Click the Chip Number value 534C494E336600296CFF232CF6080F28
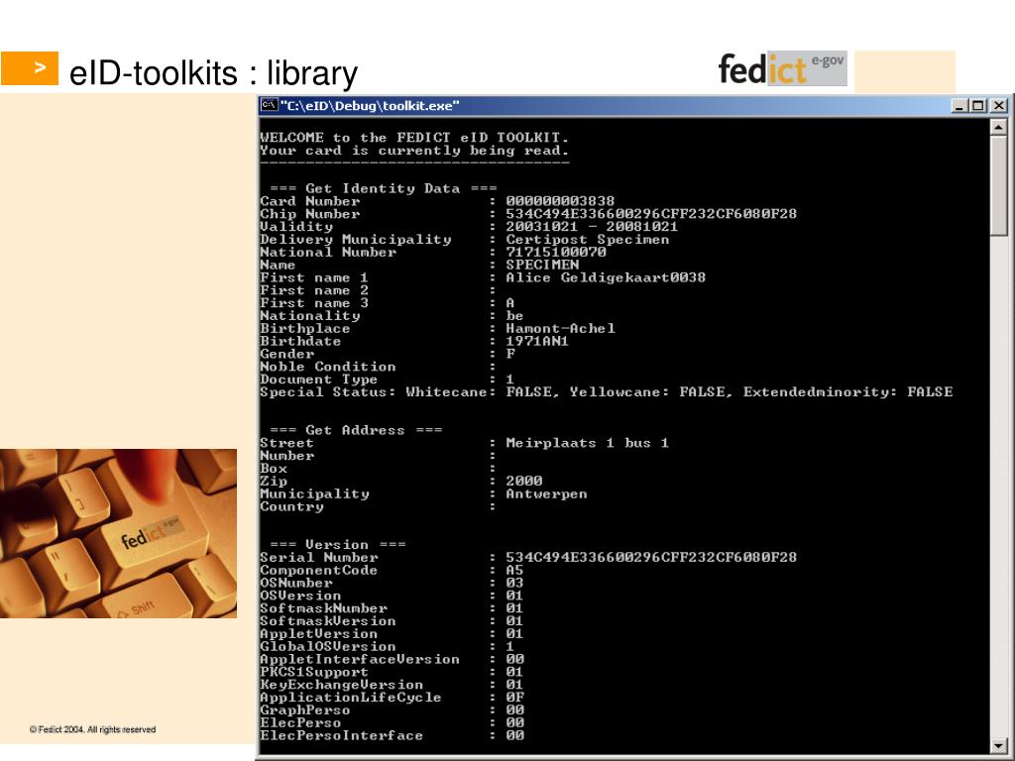 (651, 214)
